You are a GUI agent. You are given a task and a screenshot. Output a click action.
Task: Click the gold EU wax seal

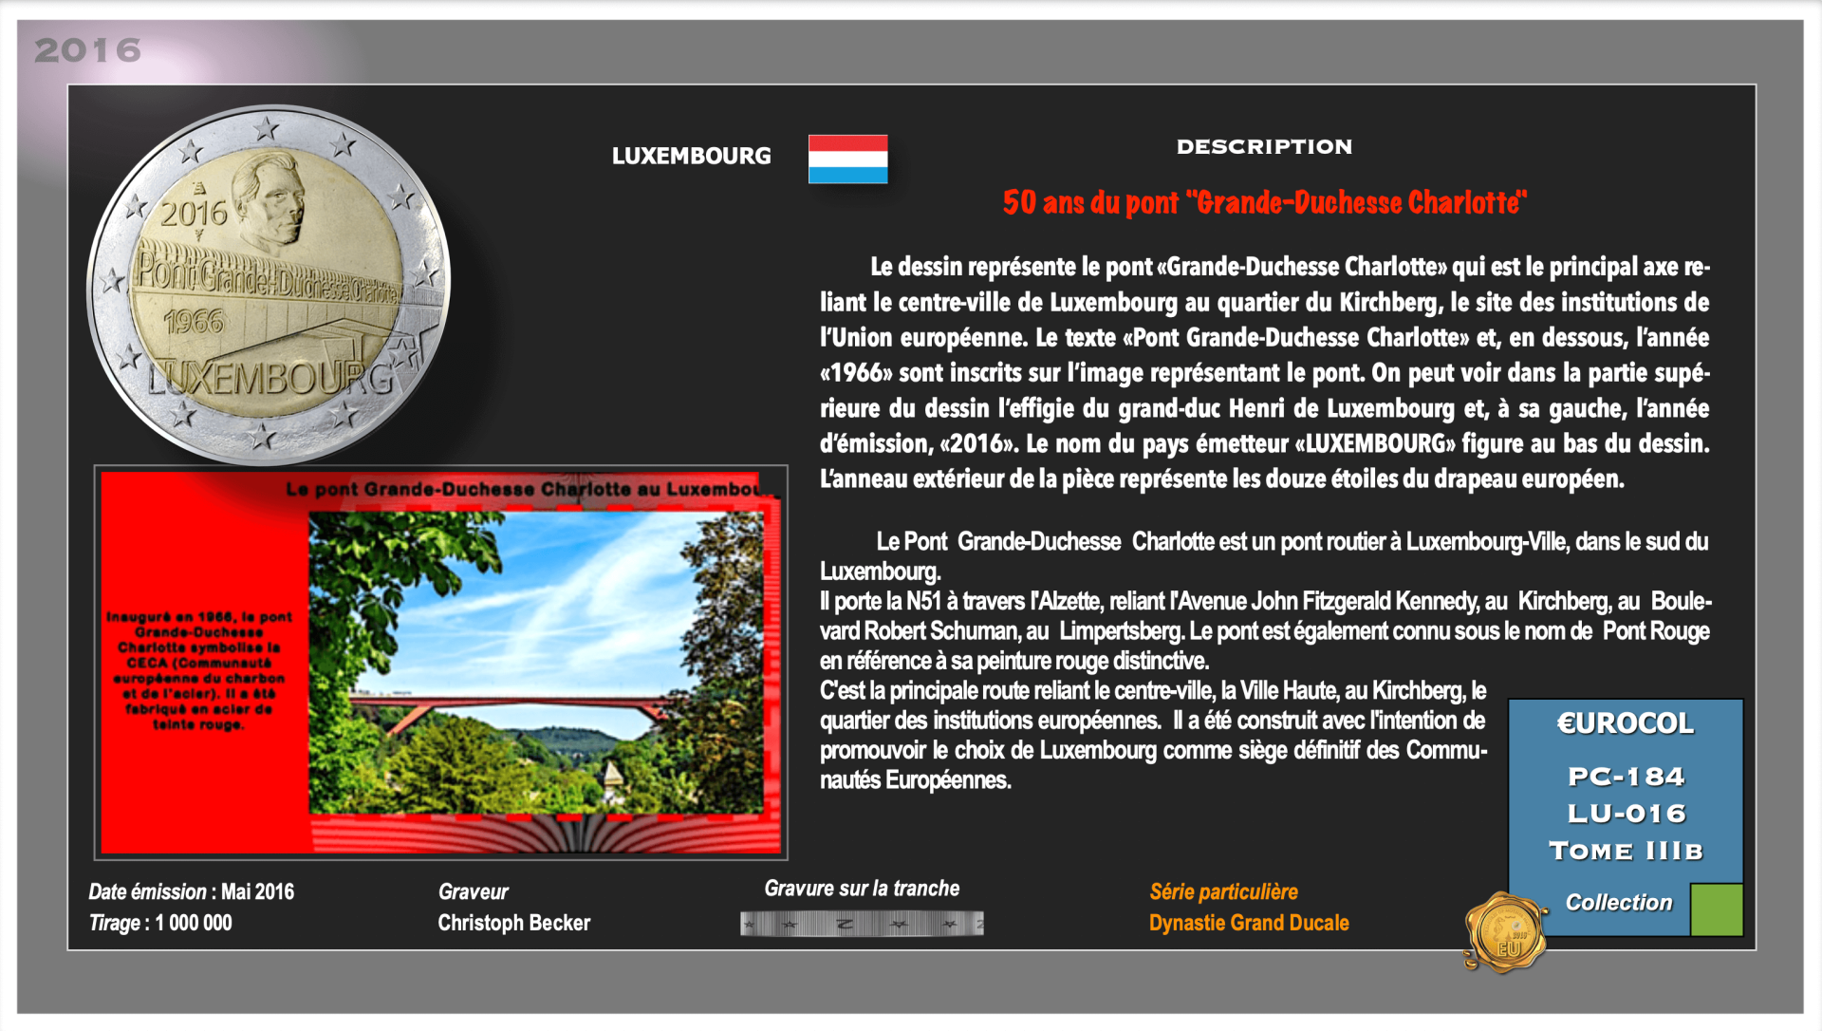point(1505,933)
